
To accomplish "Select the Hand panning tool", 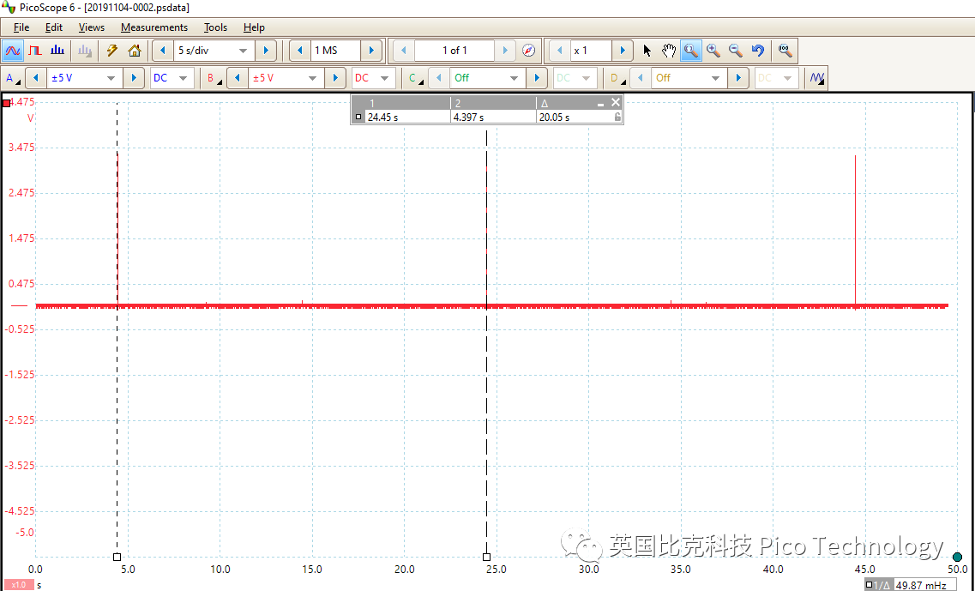I will pos(669,51).
